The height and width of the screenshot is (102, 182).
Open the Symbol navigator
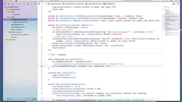point(13,4)
